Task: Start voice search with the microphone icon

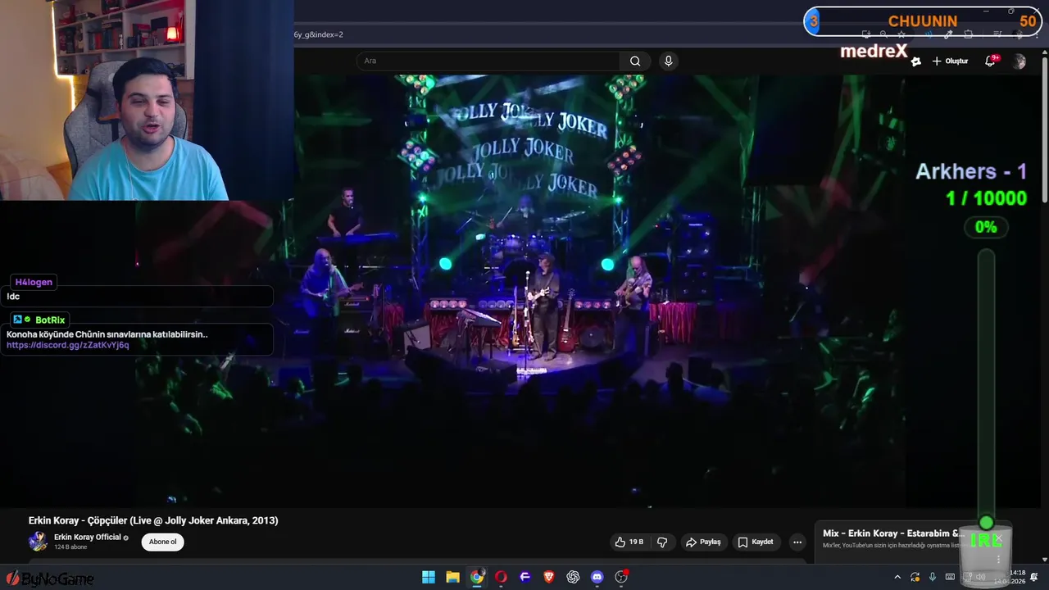Action: pos(669,61)
